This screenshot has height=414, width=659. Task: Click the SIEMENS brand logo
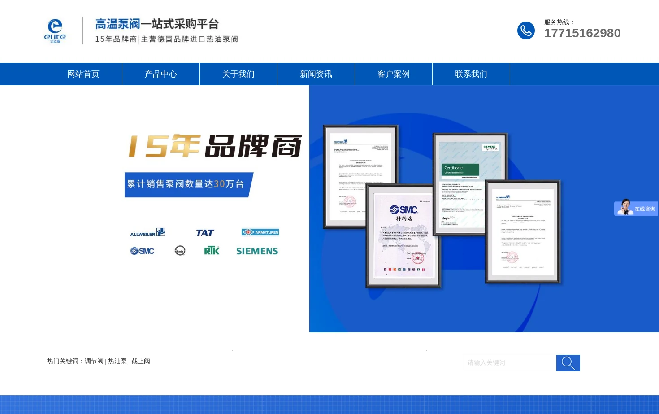[257, 251]
